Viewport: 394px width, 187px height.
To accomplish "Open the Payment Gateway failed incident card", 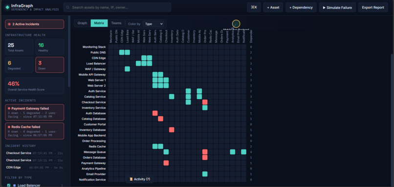I will (34, 112).
